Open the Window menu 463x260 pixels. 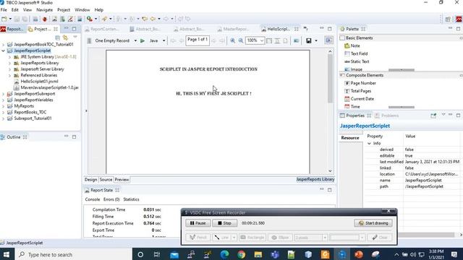pyautogui.click(x=82, y=9)
